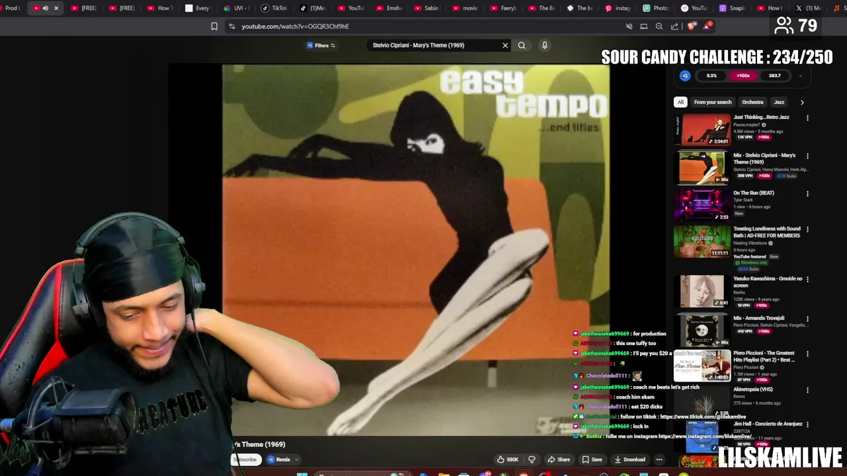Open more options for Yasuko Kawashima video
Screen dimensions: 847x476
coord(807,279)
